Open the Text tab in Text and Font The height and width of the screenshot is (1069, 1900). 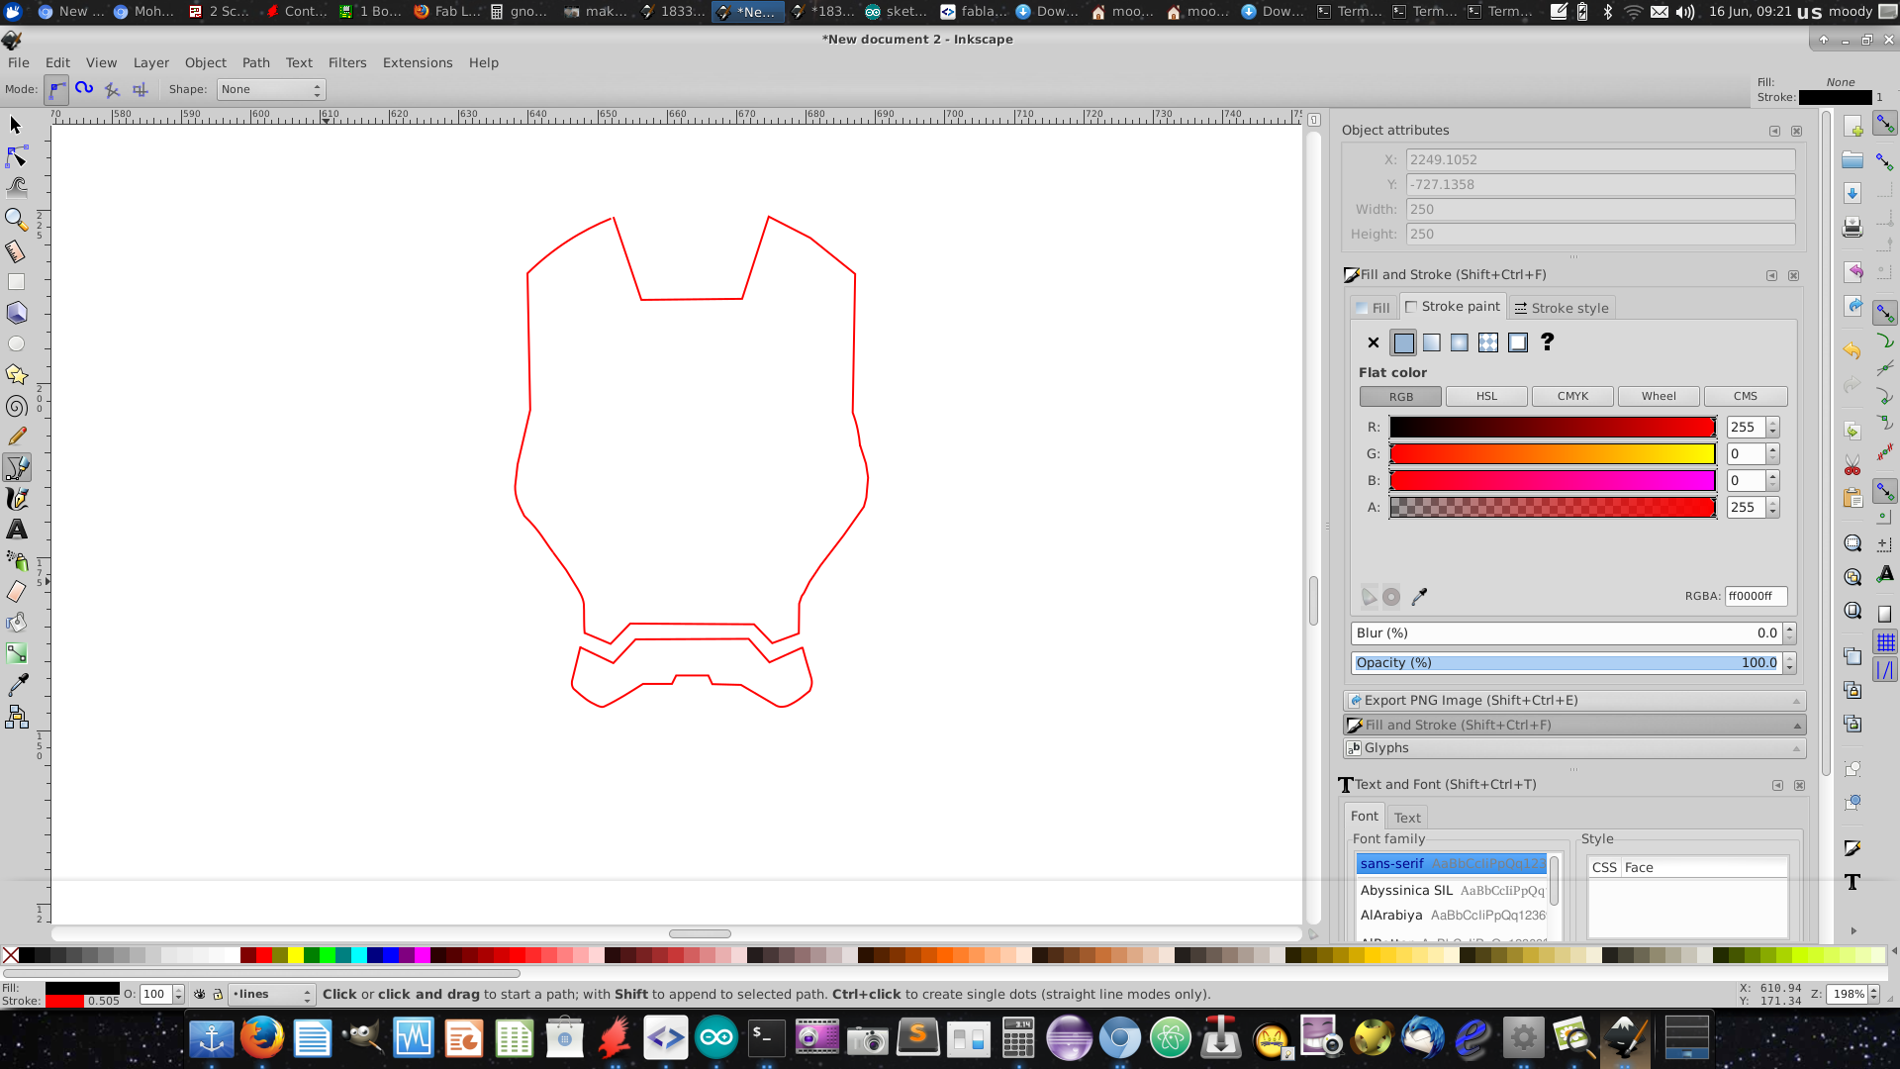(1407, 818)
